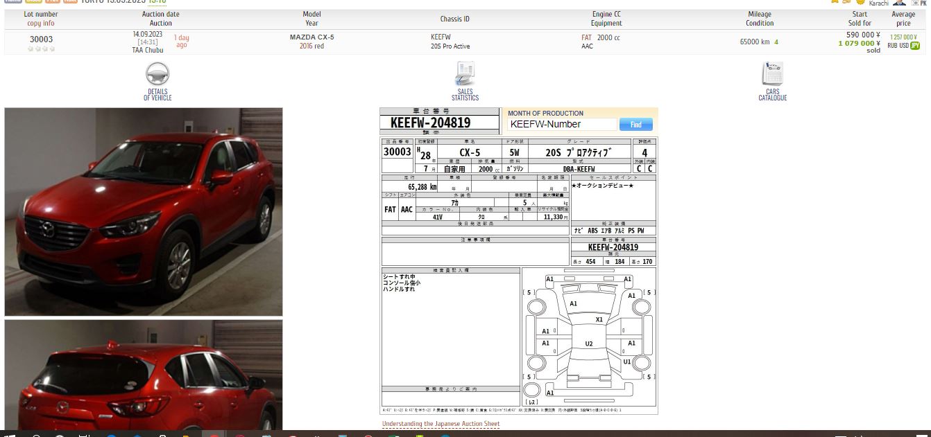Click the lot rating stars under 30003

[41, 49]
